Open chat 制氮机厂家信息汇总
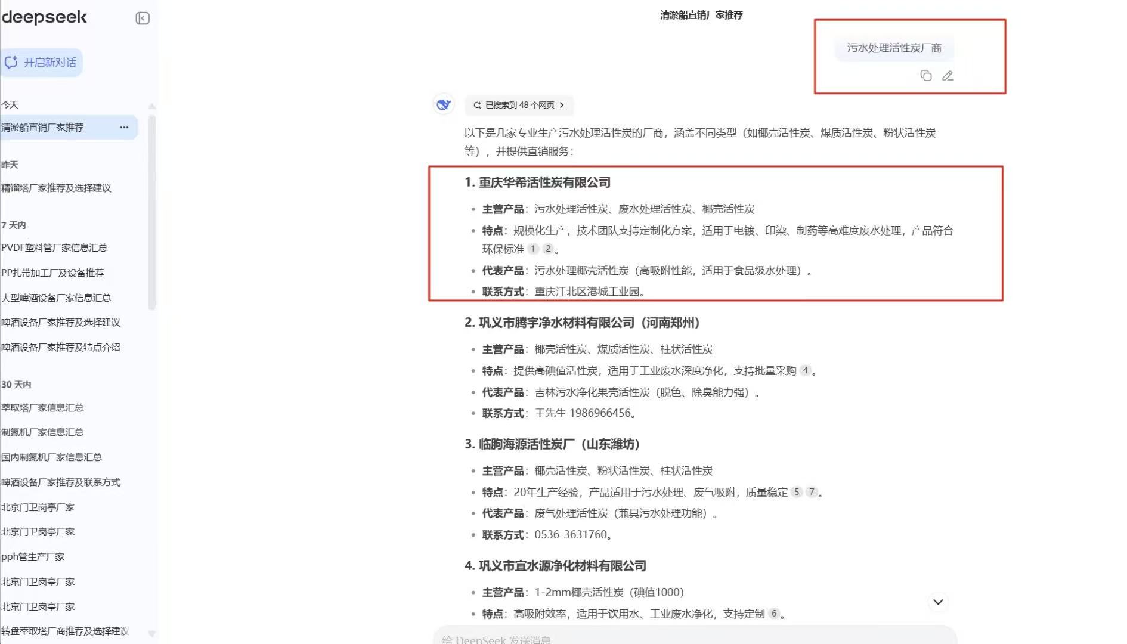Screen dimensions: 1127x644 point(42,432)
